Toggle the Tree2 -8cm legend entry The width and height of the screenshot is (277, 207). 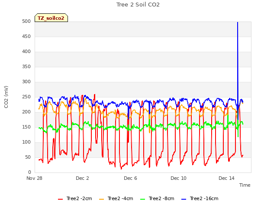(x=157, y=198)
